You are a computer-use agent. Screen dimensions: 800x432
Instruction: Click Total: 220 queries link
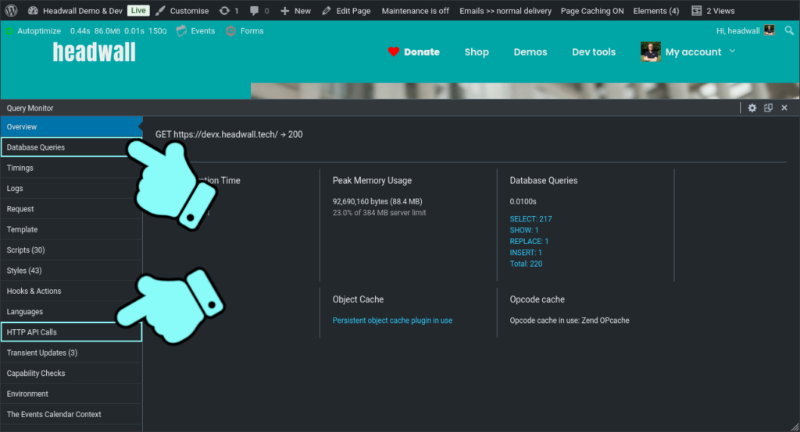coord(526,264)
